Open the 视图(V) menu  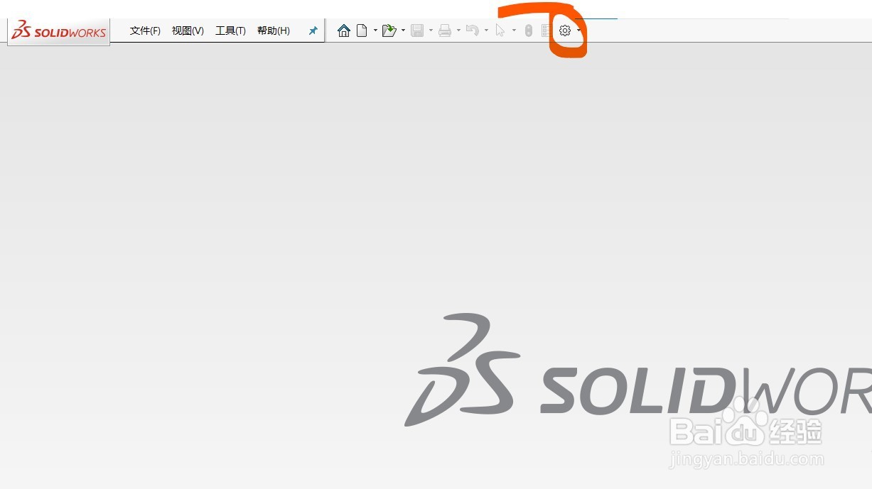tap(188, 31)
